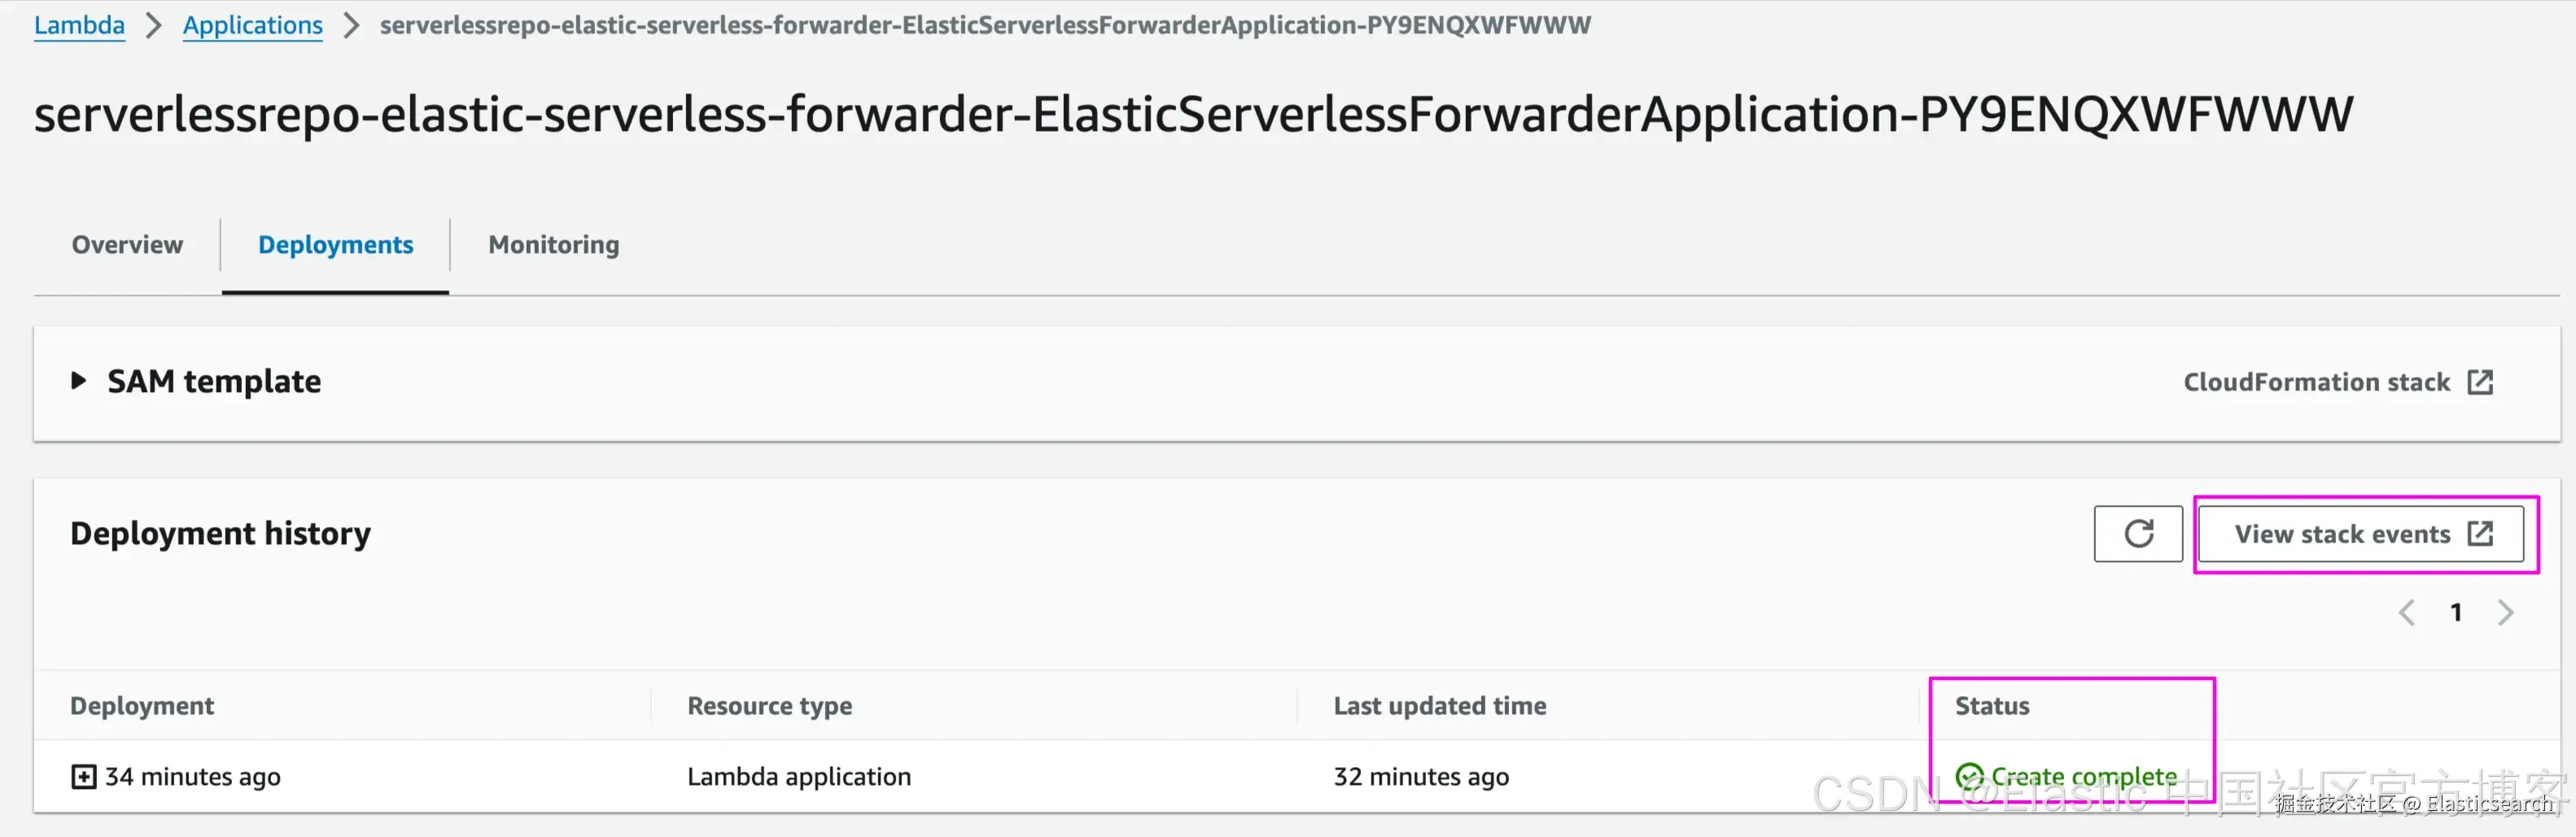This screenshot has height=837, width=2576.
Task: Click external link icon beside CloudFormation stack
Action: [x=2480, y=381]
